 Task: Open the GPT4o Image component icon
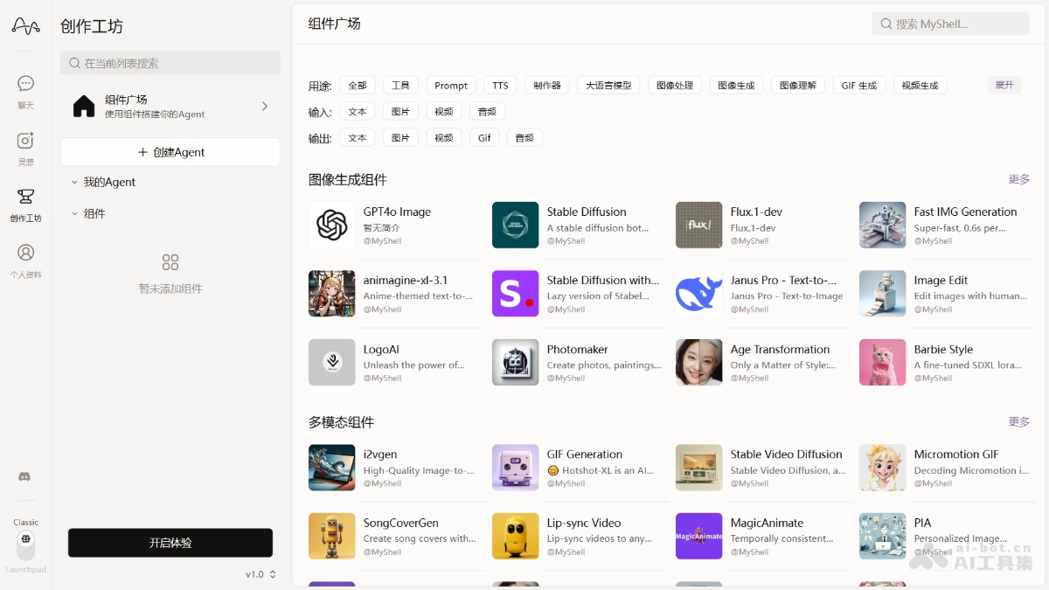coord(332,226)
